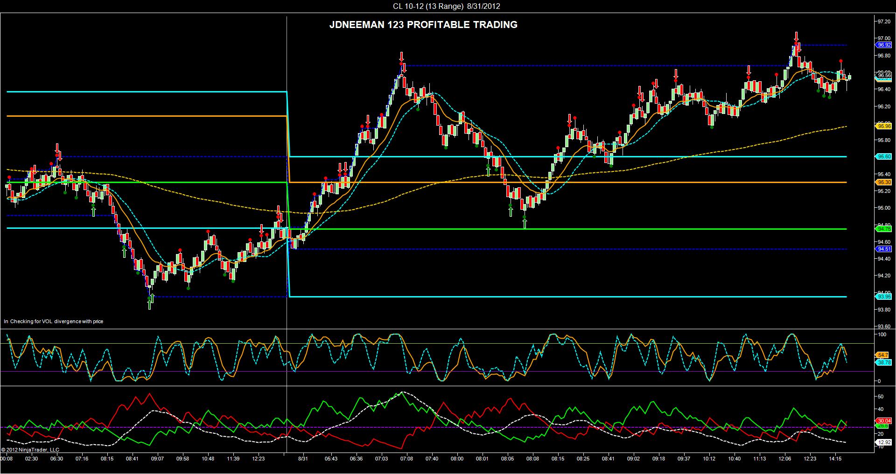Click the blue 94.51 price marker
This screenshot has width=896, height=474.
[x=884, y=249]
